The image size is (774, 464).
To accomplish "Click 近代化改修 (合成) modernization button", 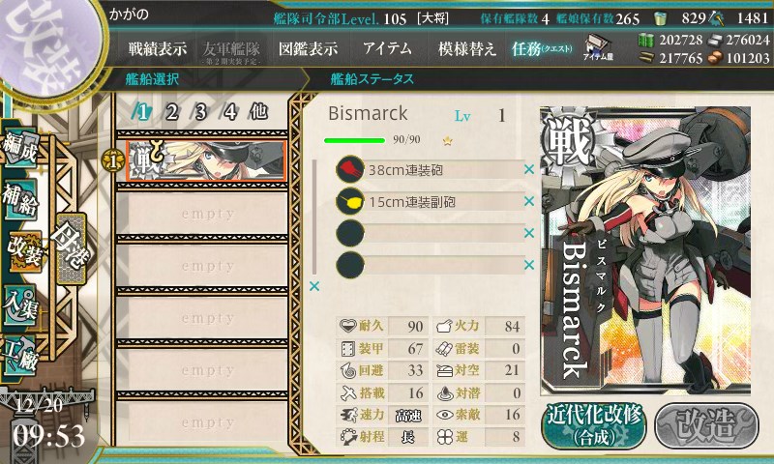I will [x=594, y=425].
